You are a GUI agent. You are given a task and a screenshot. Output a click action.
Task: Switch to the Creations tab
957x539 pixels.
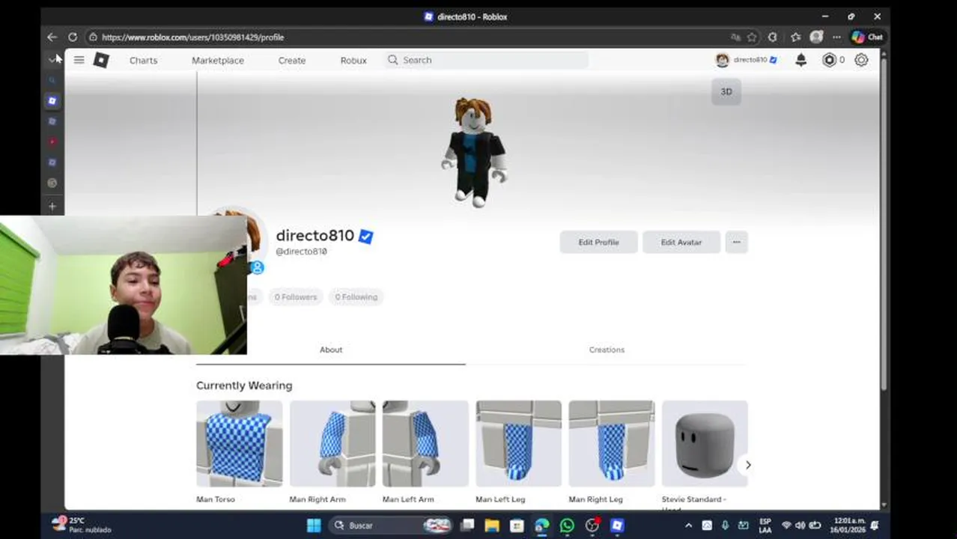click(607, 350)
